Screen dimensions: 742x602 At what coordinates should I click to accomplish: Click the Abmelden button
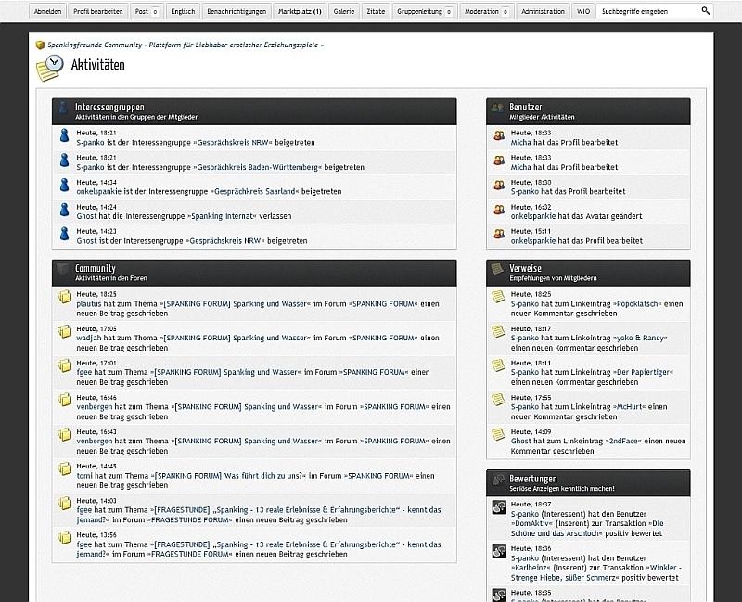pyautogui.click(x=47, y=11)
